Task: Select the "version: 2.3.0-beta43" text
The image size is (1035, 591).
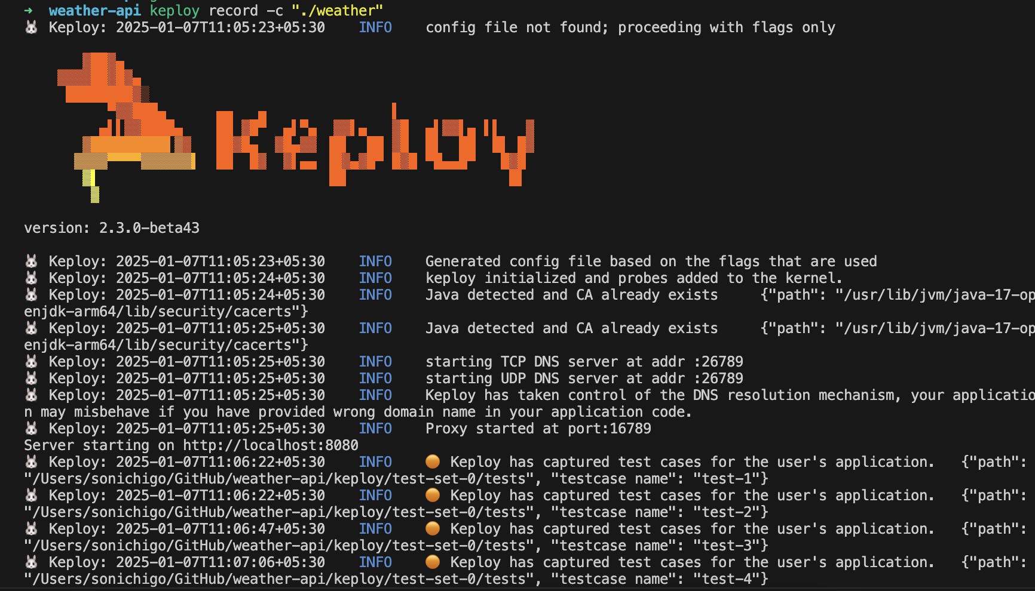Action: point(112,228)
